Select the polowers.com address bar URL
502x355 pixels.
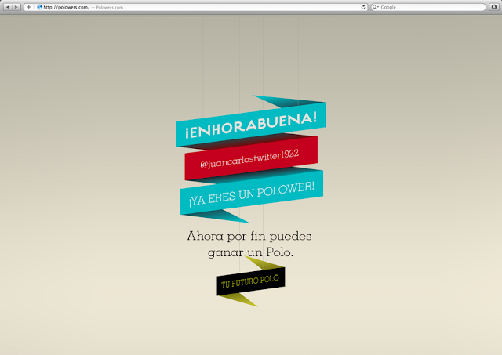[67, 7]
